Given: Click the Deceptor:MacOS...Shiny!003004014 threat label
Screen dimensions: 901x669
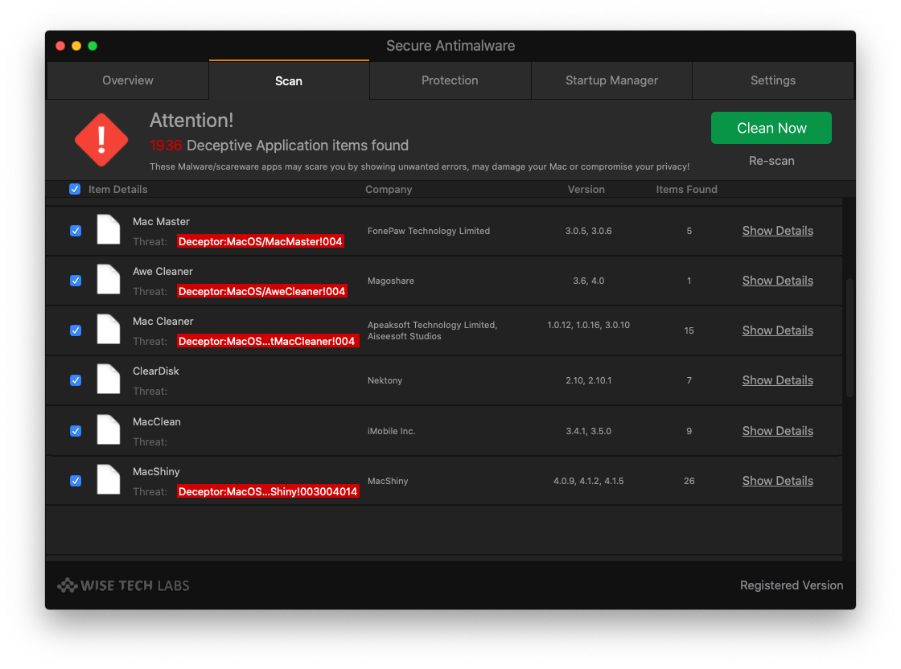Looking at the screenshot, I should [x=268, y=492].
